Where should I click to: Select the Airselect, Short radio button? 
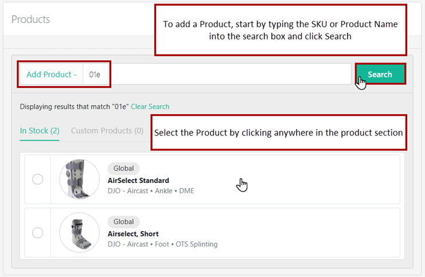click(x=38, y=233)
